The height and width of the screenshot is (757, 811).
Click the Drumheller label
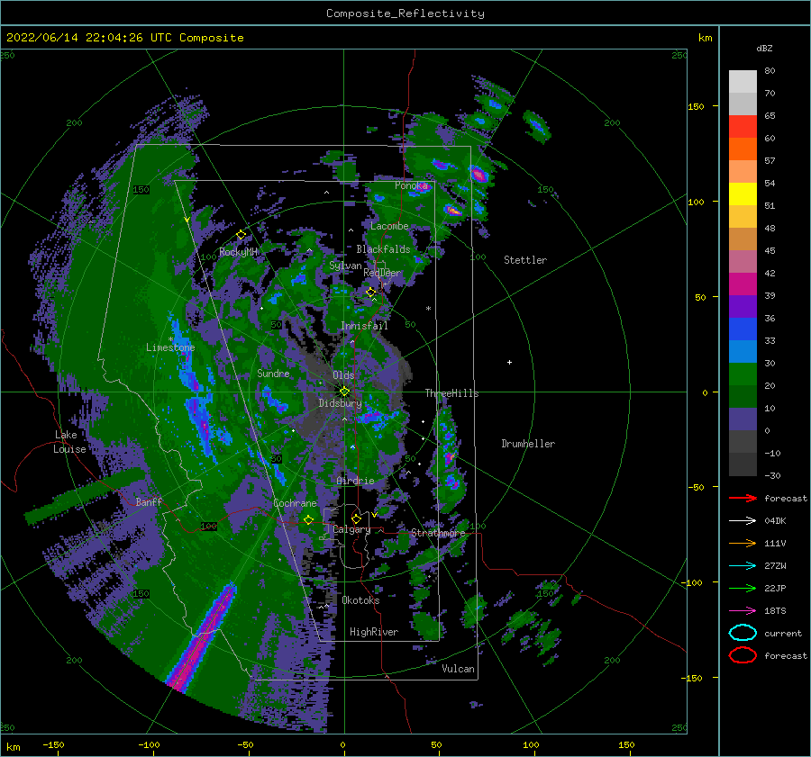[x=528, y=444]
